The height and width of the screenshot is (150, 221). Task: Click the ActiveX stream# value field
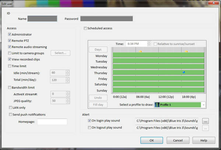click(x=58, y=94)
